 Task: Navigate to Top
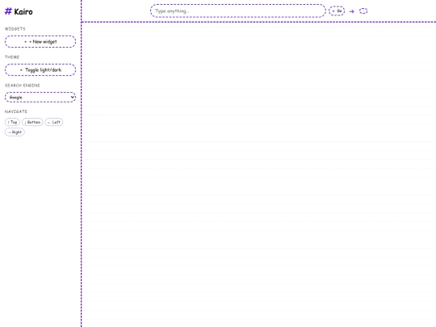coord(12,122)
